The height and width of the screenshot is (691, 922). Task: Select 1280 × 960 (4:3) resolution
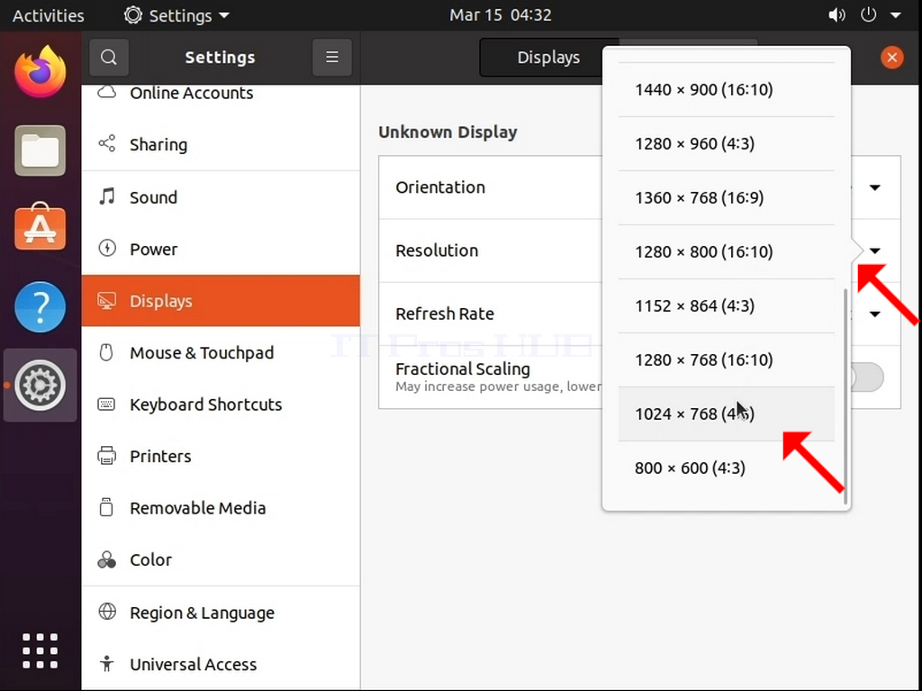click(x=727, y=143)
